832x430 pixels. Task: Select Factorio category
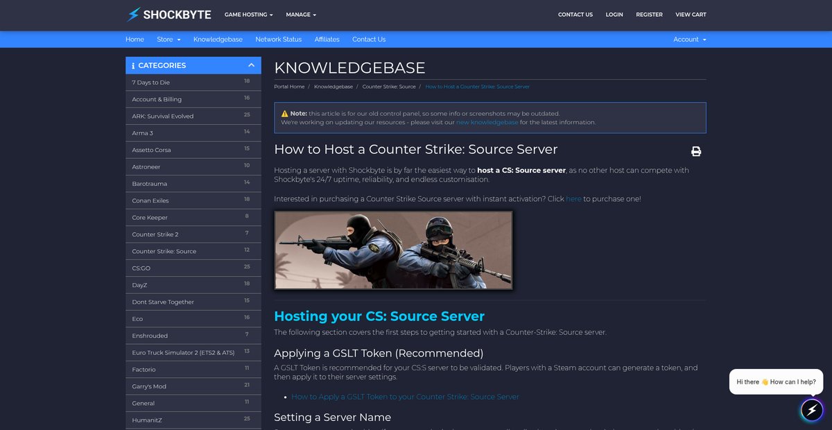pos(193,369)
